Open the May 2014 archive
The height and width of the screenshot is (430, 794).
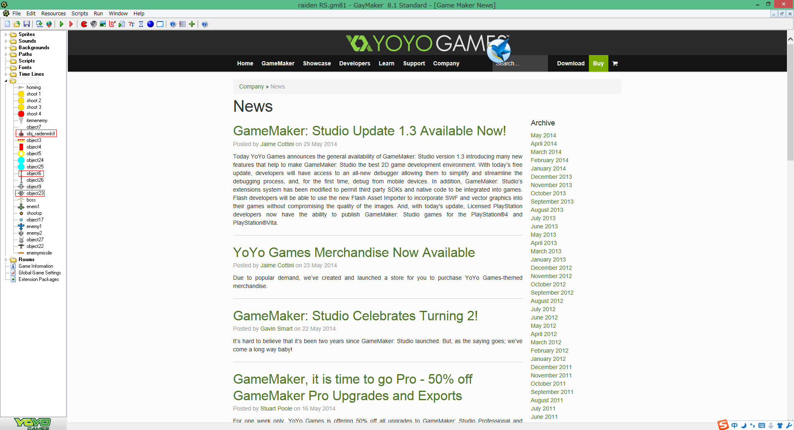click(x=543, y=135)
